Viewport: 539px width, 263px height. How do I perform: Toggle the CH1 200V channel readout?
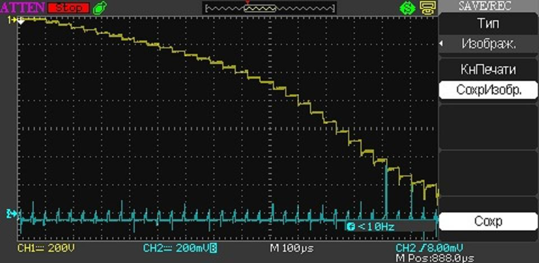(46, 248)
